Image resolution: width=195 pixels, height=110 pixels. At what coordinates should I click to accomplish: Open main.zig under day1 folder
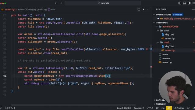tap(170, 38)
